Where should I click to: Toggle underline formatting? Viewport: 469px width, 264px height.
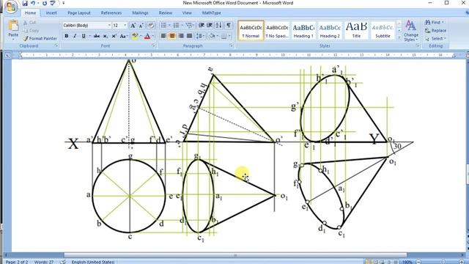(84, 36)
